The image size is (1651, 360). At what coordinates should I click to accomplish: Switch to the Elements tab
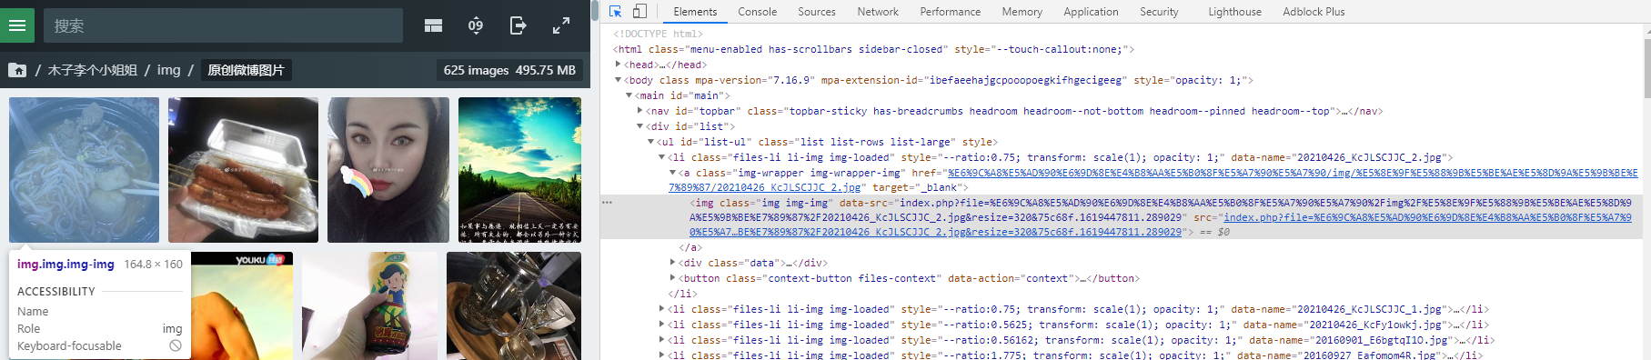695,12
